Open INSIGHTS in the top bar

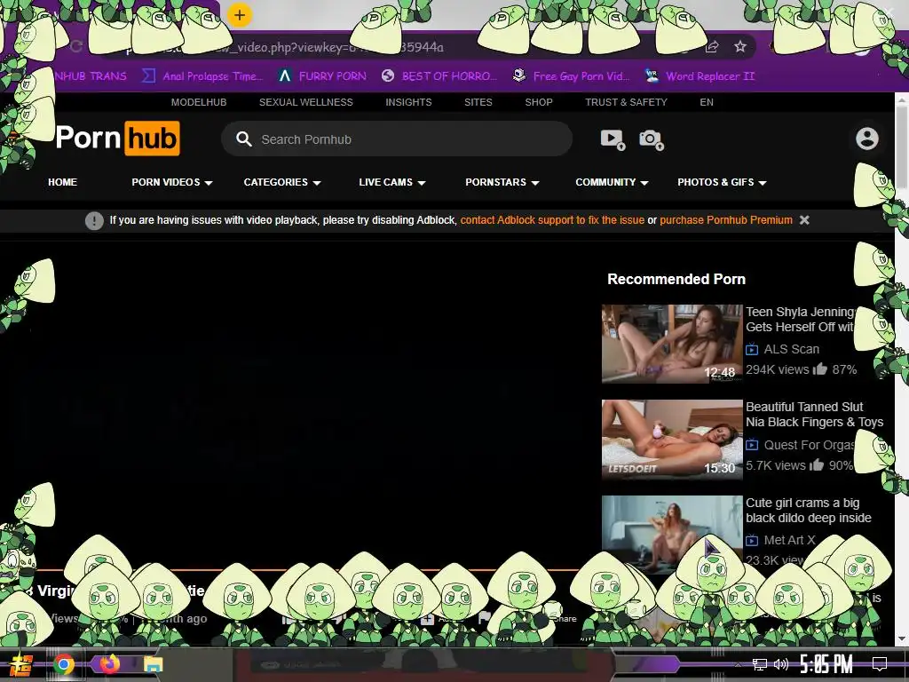(x=408, y=102)
